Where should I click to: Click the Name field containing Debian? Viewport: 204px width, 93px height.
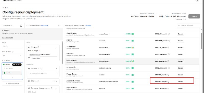pyautogui.click(x=12, y=46)
